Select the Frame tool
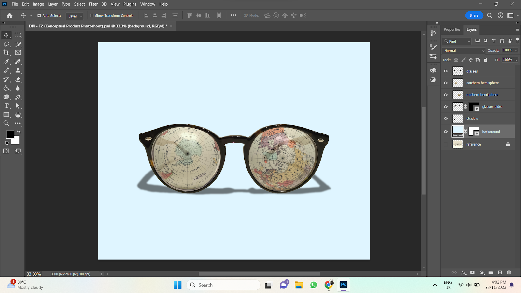 (x=18, y=53)
